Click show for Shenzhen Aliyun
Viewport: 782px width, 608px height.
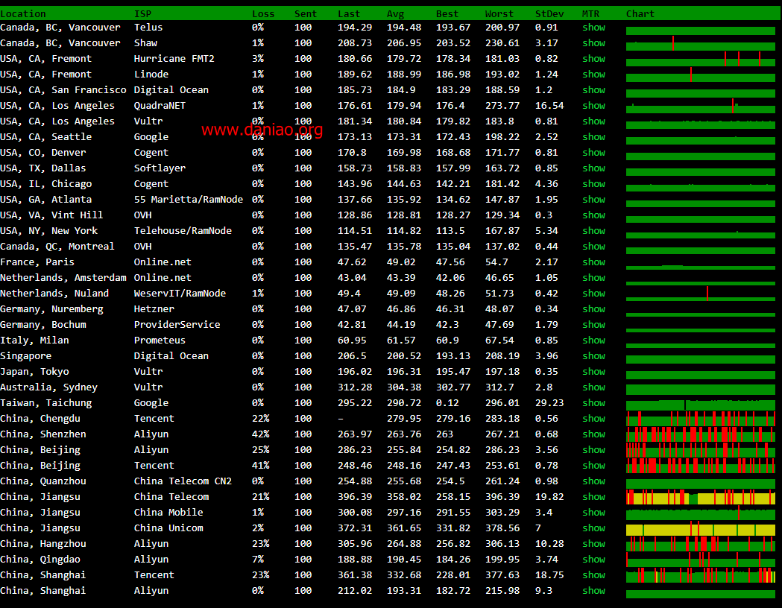point(593,434)
